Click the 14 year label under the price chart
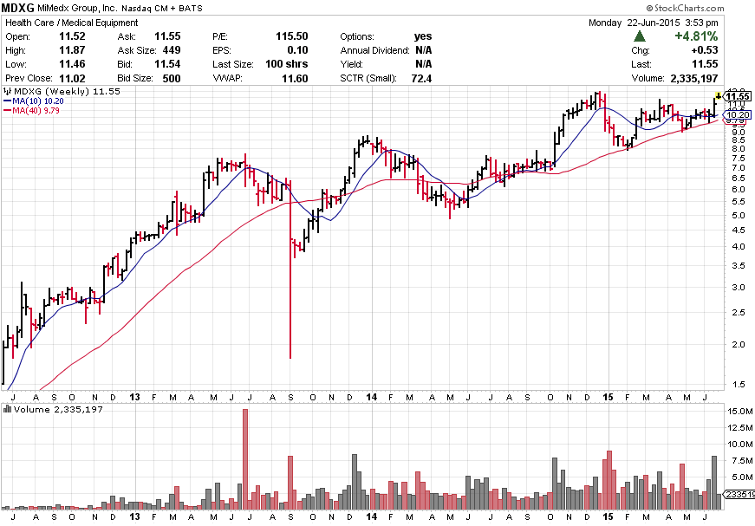755x526 pixels. pyautogui.click(x=371, y=397)
